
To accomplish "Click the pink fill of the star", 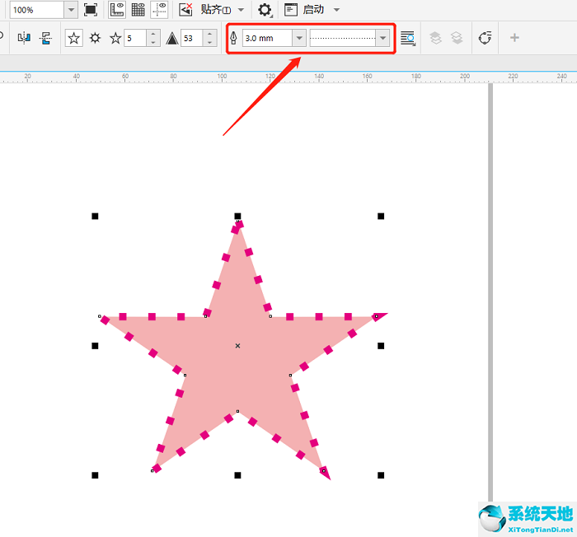I will [237, 362].
